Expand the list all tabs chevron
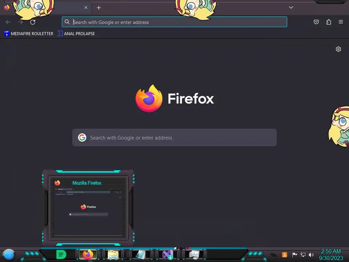The width and height of the screenshot is (349, 262). [x=291, y=8]
